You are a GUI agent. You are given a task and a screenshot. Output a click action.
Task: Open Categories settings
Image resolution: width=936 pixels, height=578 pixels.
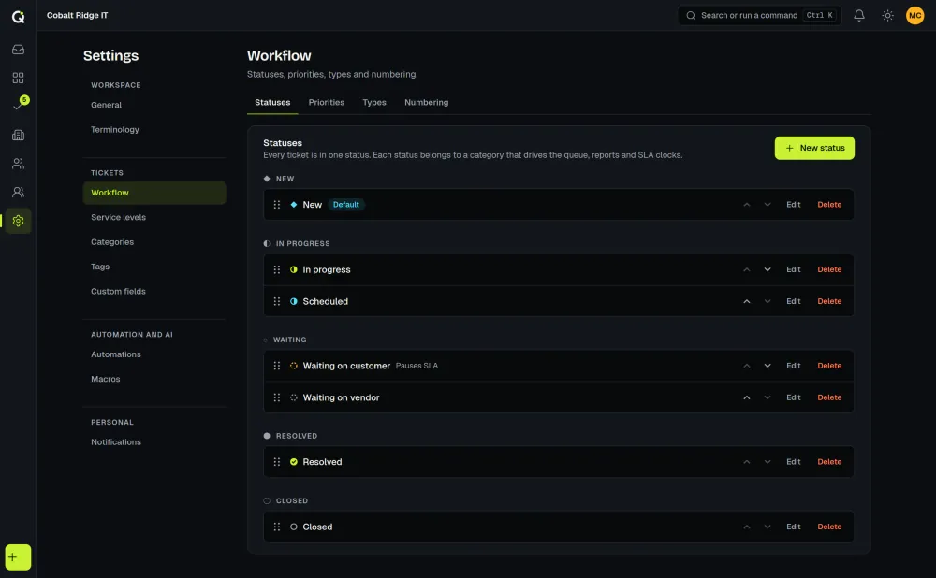154,242
